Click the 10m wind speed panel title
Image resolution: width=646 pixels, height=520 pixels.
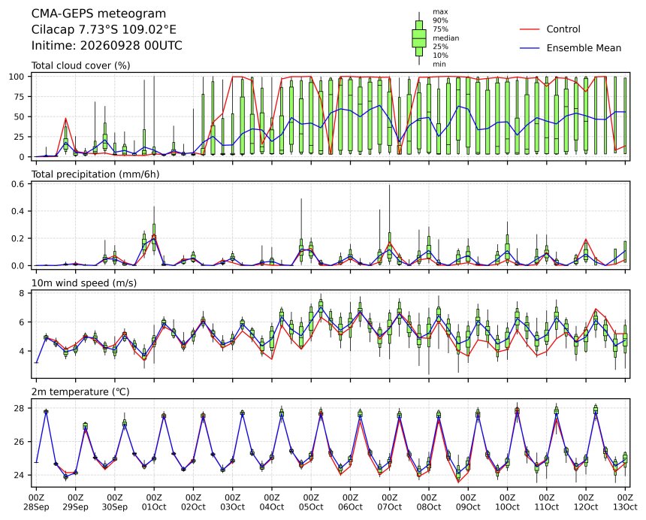(x=84, y=283)
